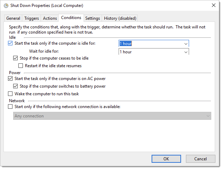This screenshot has height=169, width=222.
Task: Check start only if network connection available
Action: tap(10, 107)
